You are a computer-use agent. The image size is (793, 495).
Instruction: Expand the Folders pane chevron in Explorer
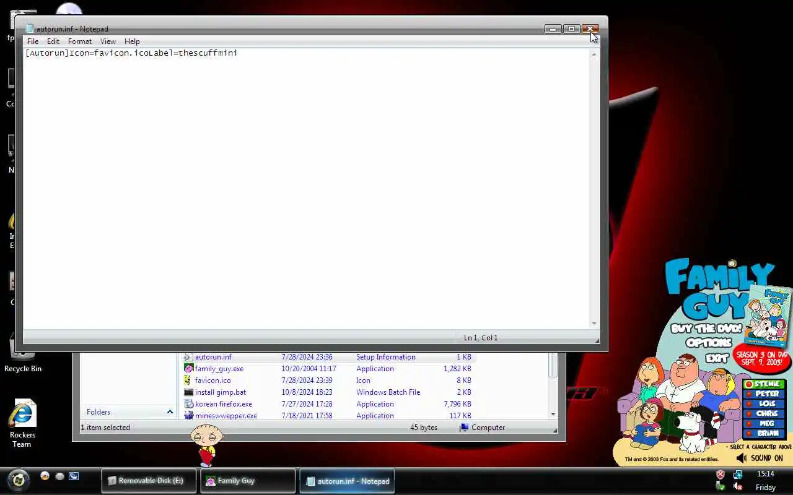coord(170,411)
